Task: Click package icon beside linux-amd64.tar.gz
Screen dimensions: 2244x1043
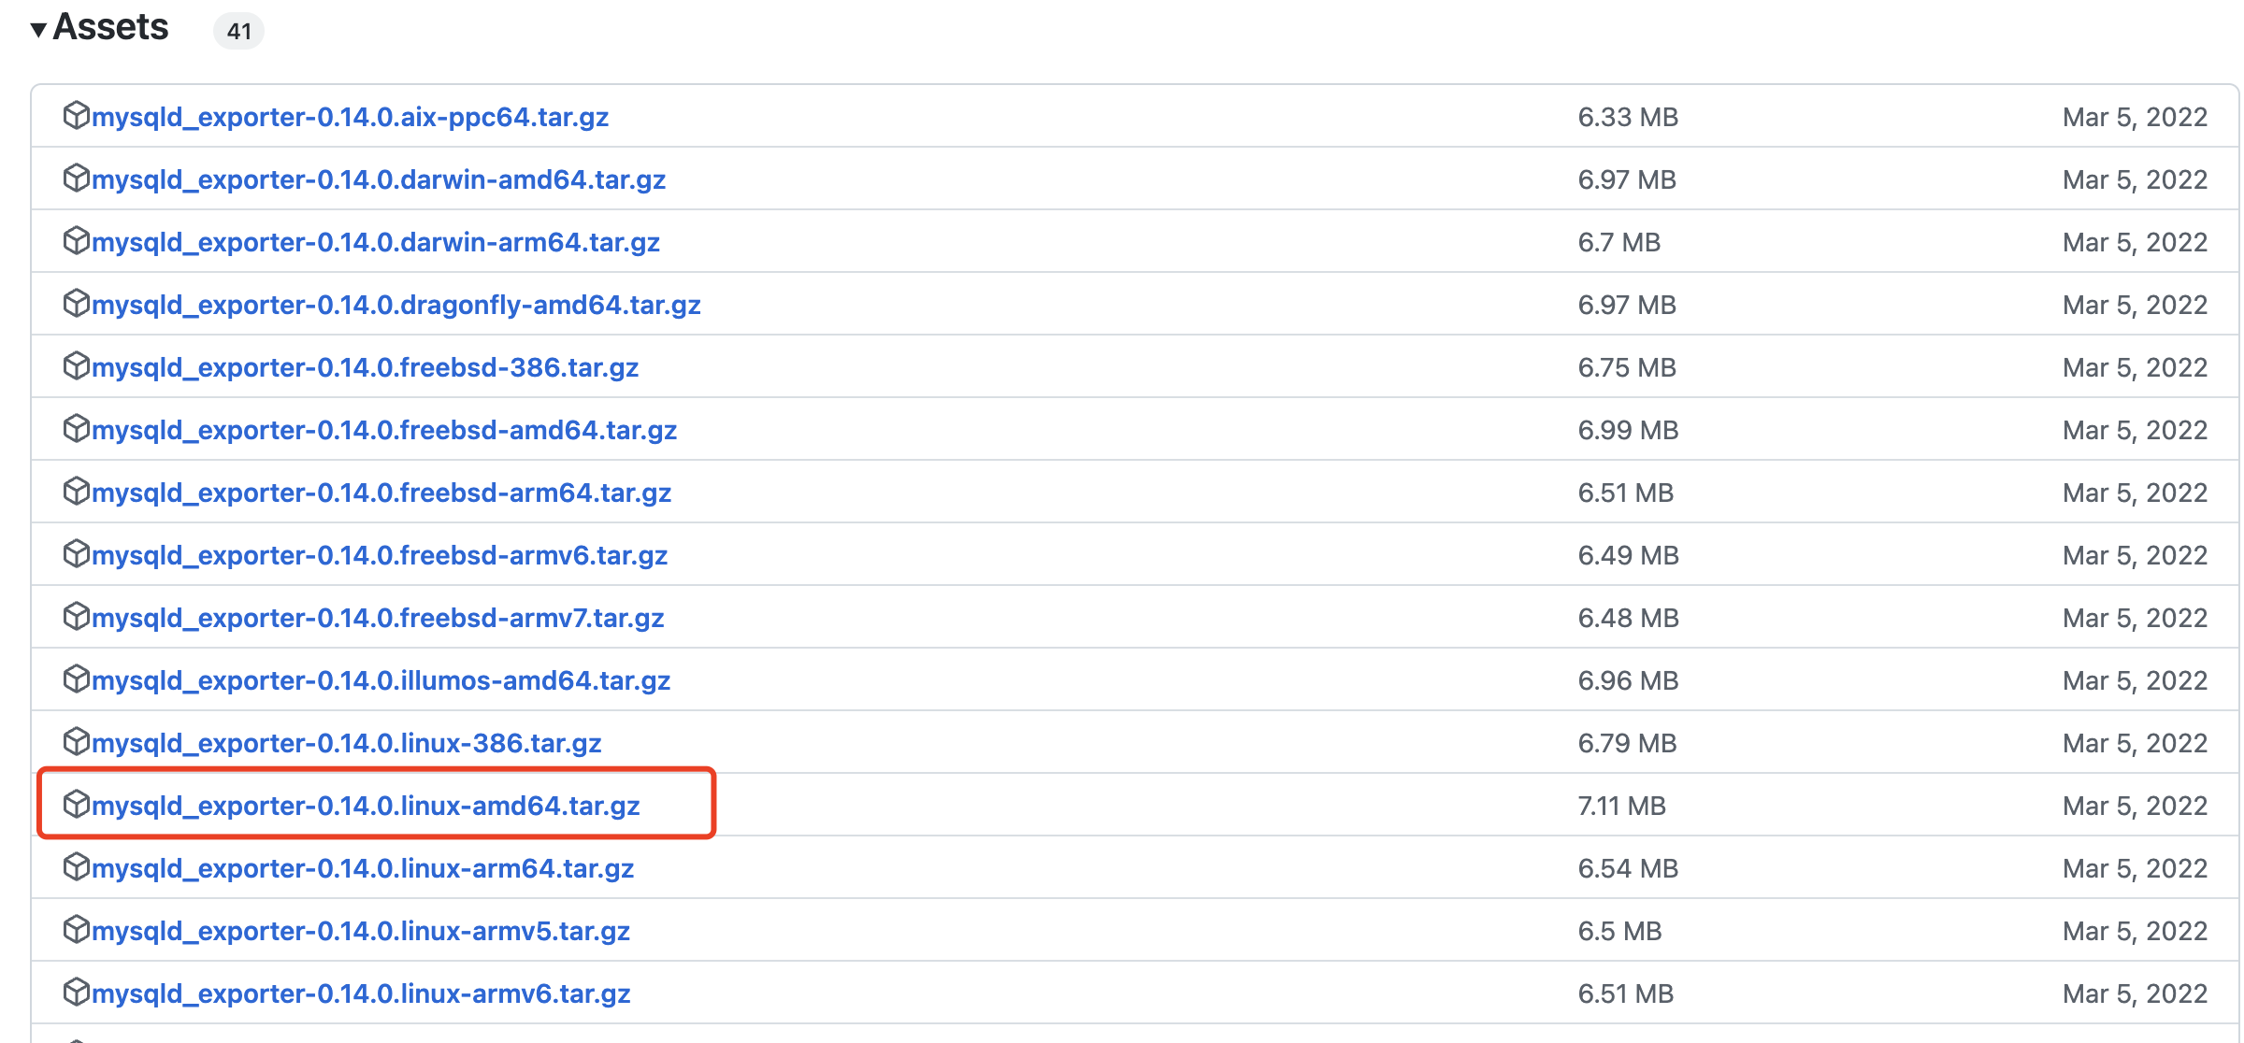Action: (x=76, y=805)
